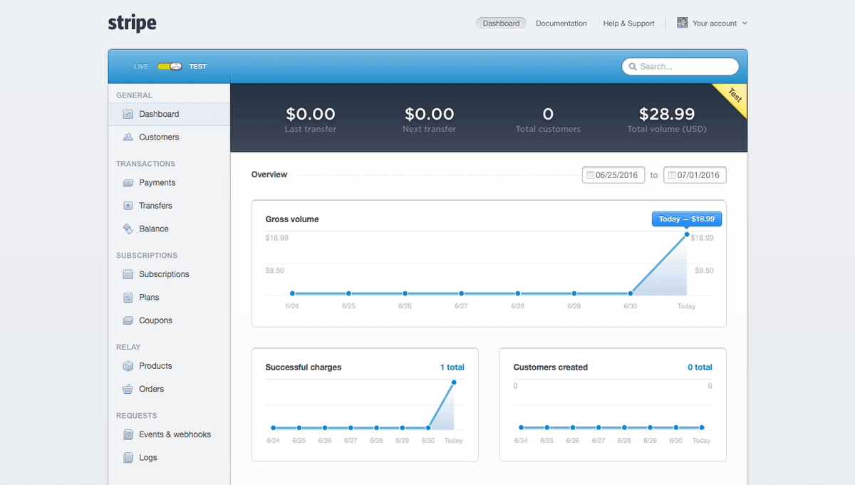Click the search magnifier icon
This screenshot has width=855, height=485.
(x=633, y=66)
